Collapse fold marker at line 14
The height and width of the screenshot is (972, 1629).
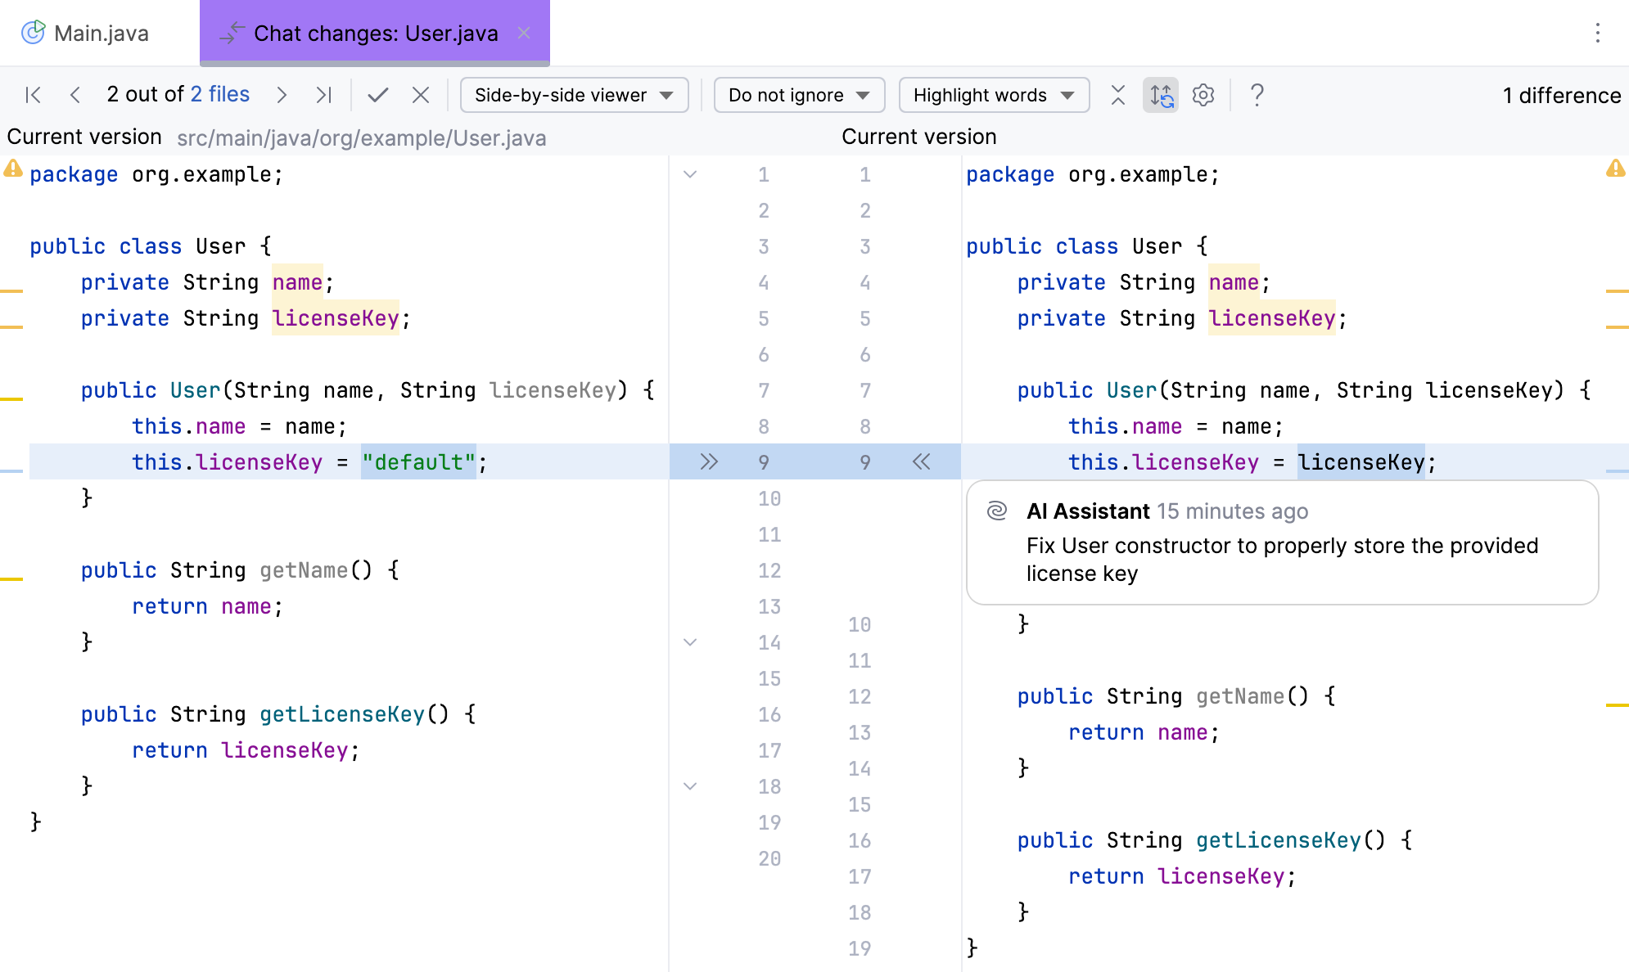pyautogui.click(x=690, y=642)
